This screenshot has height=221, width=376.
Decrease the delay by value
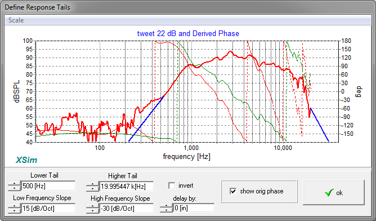pos(166,210)
